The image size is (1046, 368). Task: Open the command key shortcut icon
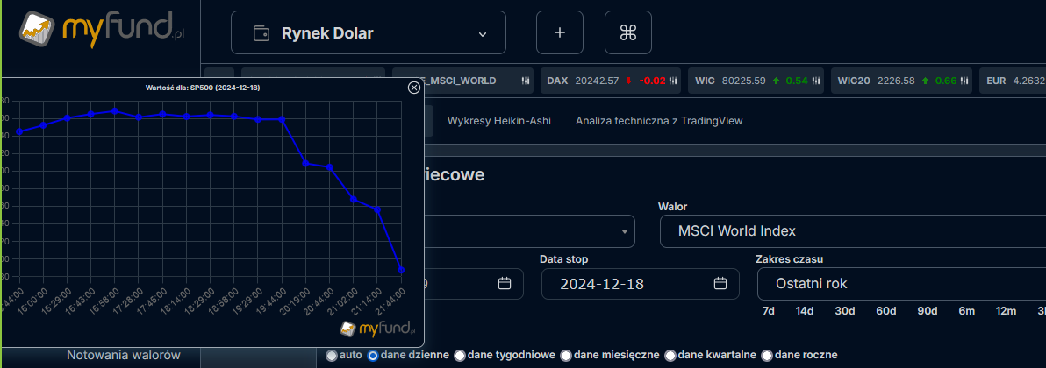[x=627, y=33]
